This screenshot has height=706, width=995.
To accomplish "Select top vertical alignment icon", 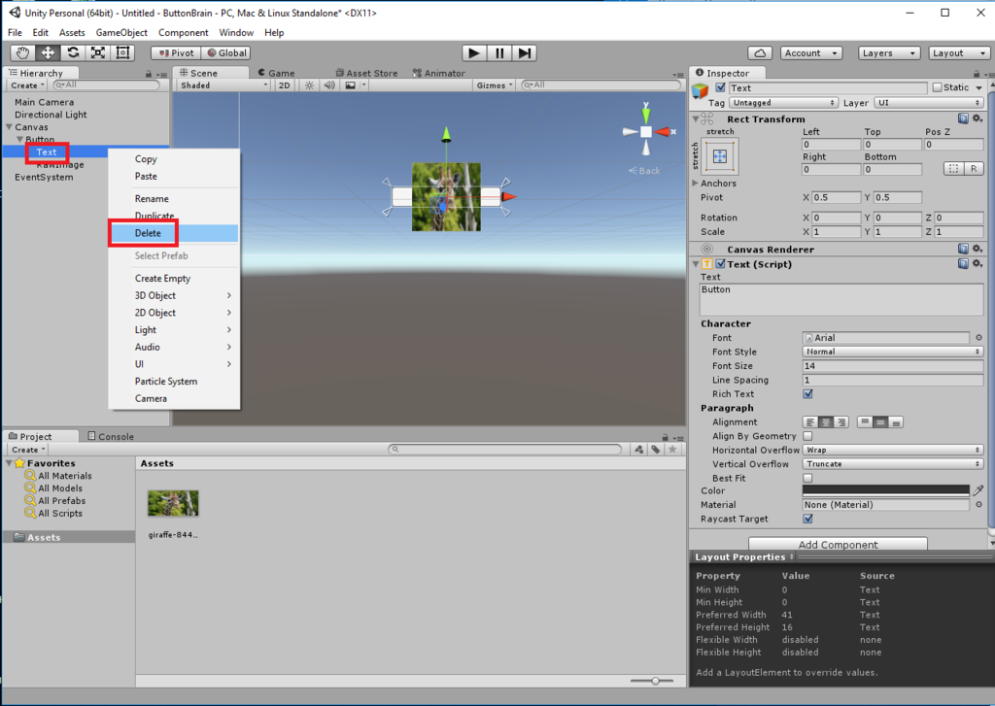I will pyautogui.click(x=864, y=422).
